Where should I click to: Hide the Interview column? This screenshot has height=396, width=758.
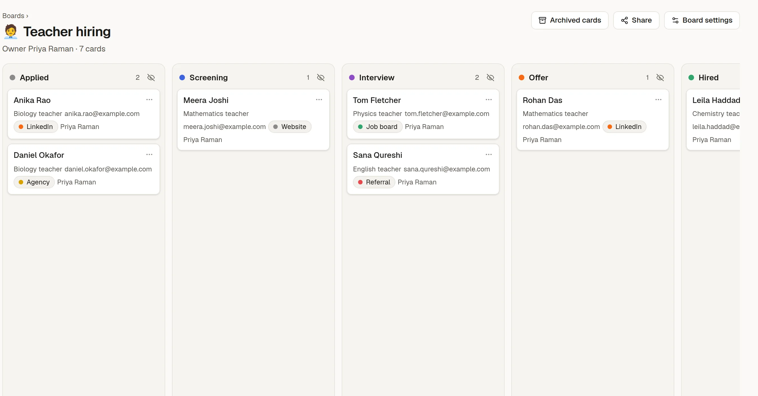[x=490, y=78]
